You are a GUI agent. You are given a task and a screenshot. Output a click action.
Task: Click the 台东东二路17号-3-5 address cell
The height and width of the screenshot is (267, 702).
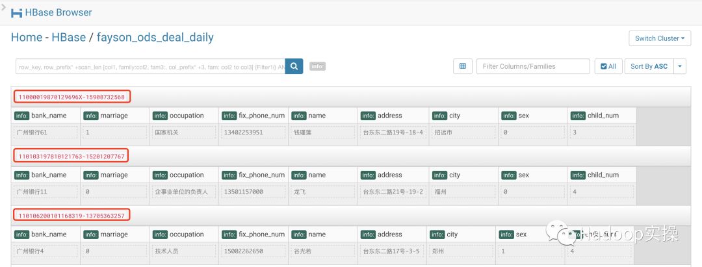(392, 251)
